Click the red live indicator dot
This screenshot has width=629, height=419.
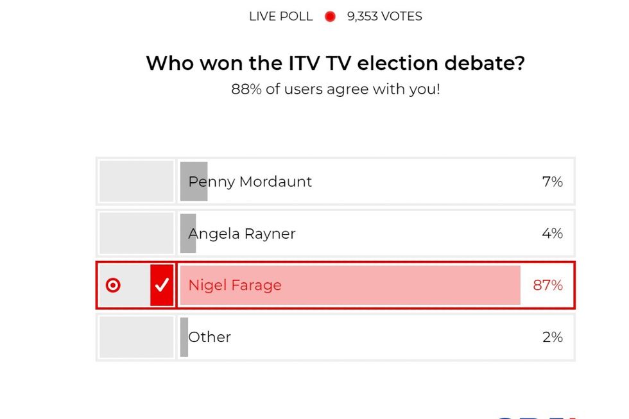tap(330, 17)
